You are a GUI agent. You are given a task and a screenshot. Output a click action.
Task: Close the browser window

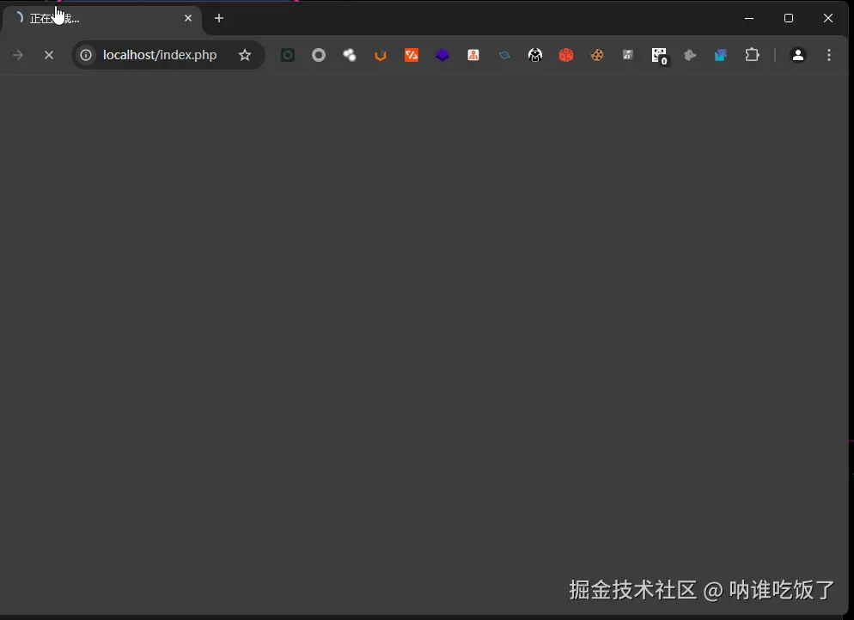(x=828, y=18)
